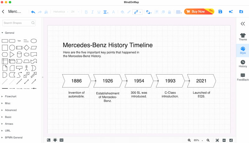Select the hexagon shape in shapes palette
The image size is (249, 143).
(x=5, y=54)
